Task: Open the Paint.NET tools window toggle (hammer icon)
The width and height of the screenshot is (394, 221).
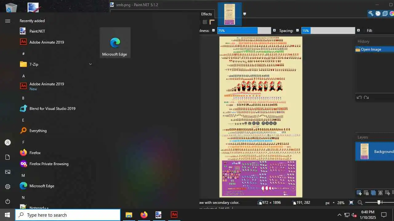Action: click(371, 14)
